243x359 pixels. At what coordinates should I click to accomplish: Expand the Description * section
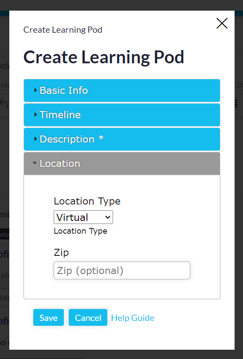pyautogui.click(x=122, y=139)
